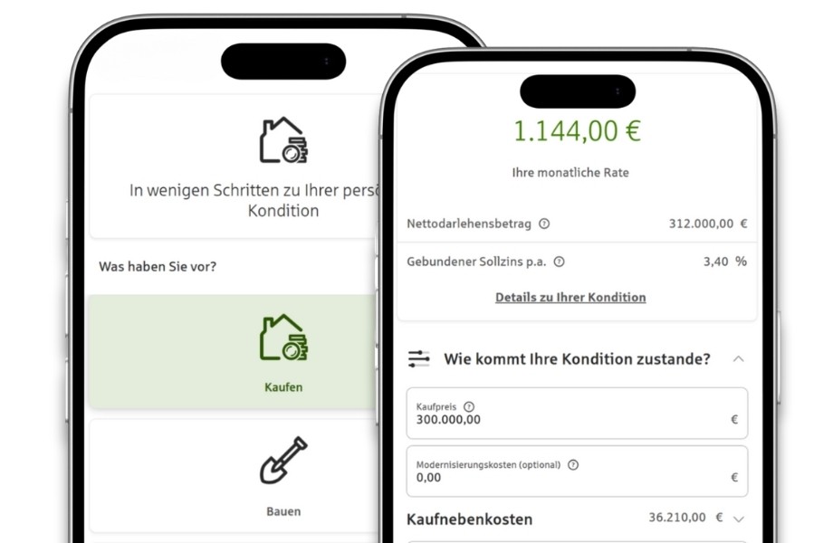Select the green Kaufen house icon

point(283,337)
